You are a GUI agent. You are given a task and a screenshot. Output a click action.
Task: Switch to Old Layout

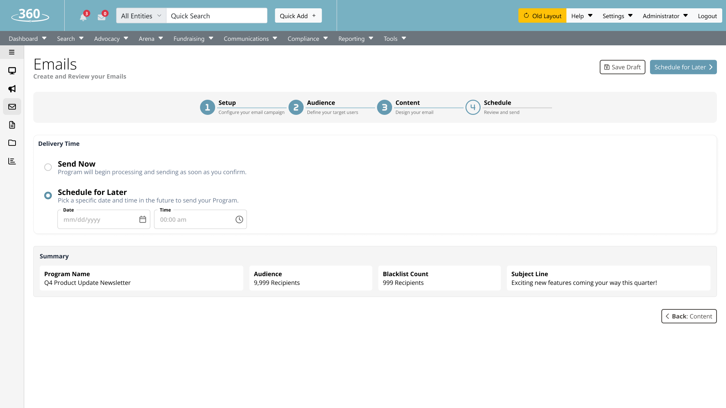[x=542, y=16]
